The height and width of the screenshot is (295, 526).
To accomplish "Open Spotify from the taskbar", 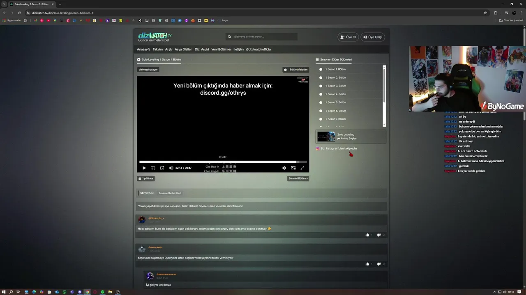I will pos(102,292).
